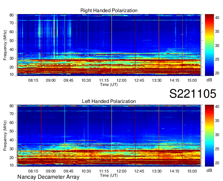The height and width of the screenshot is (181, 223).
Task: Click the 'Nancay Decameter Array' caption
Action: point(48,177)
